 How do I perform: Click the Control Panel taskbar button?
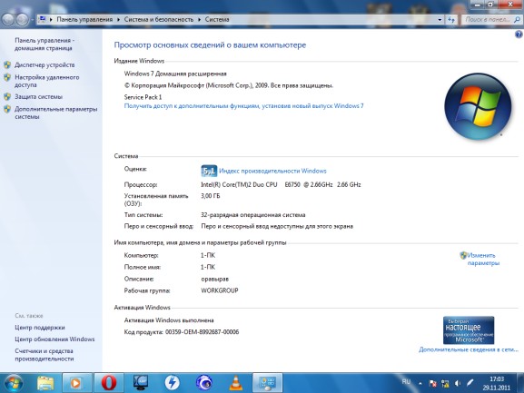click(x=267, y=383)
